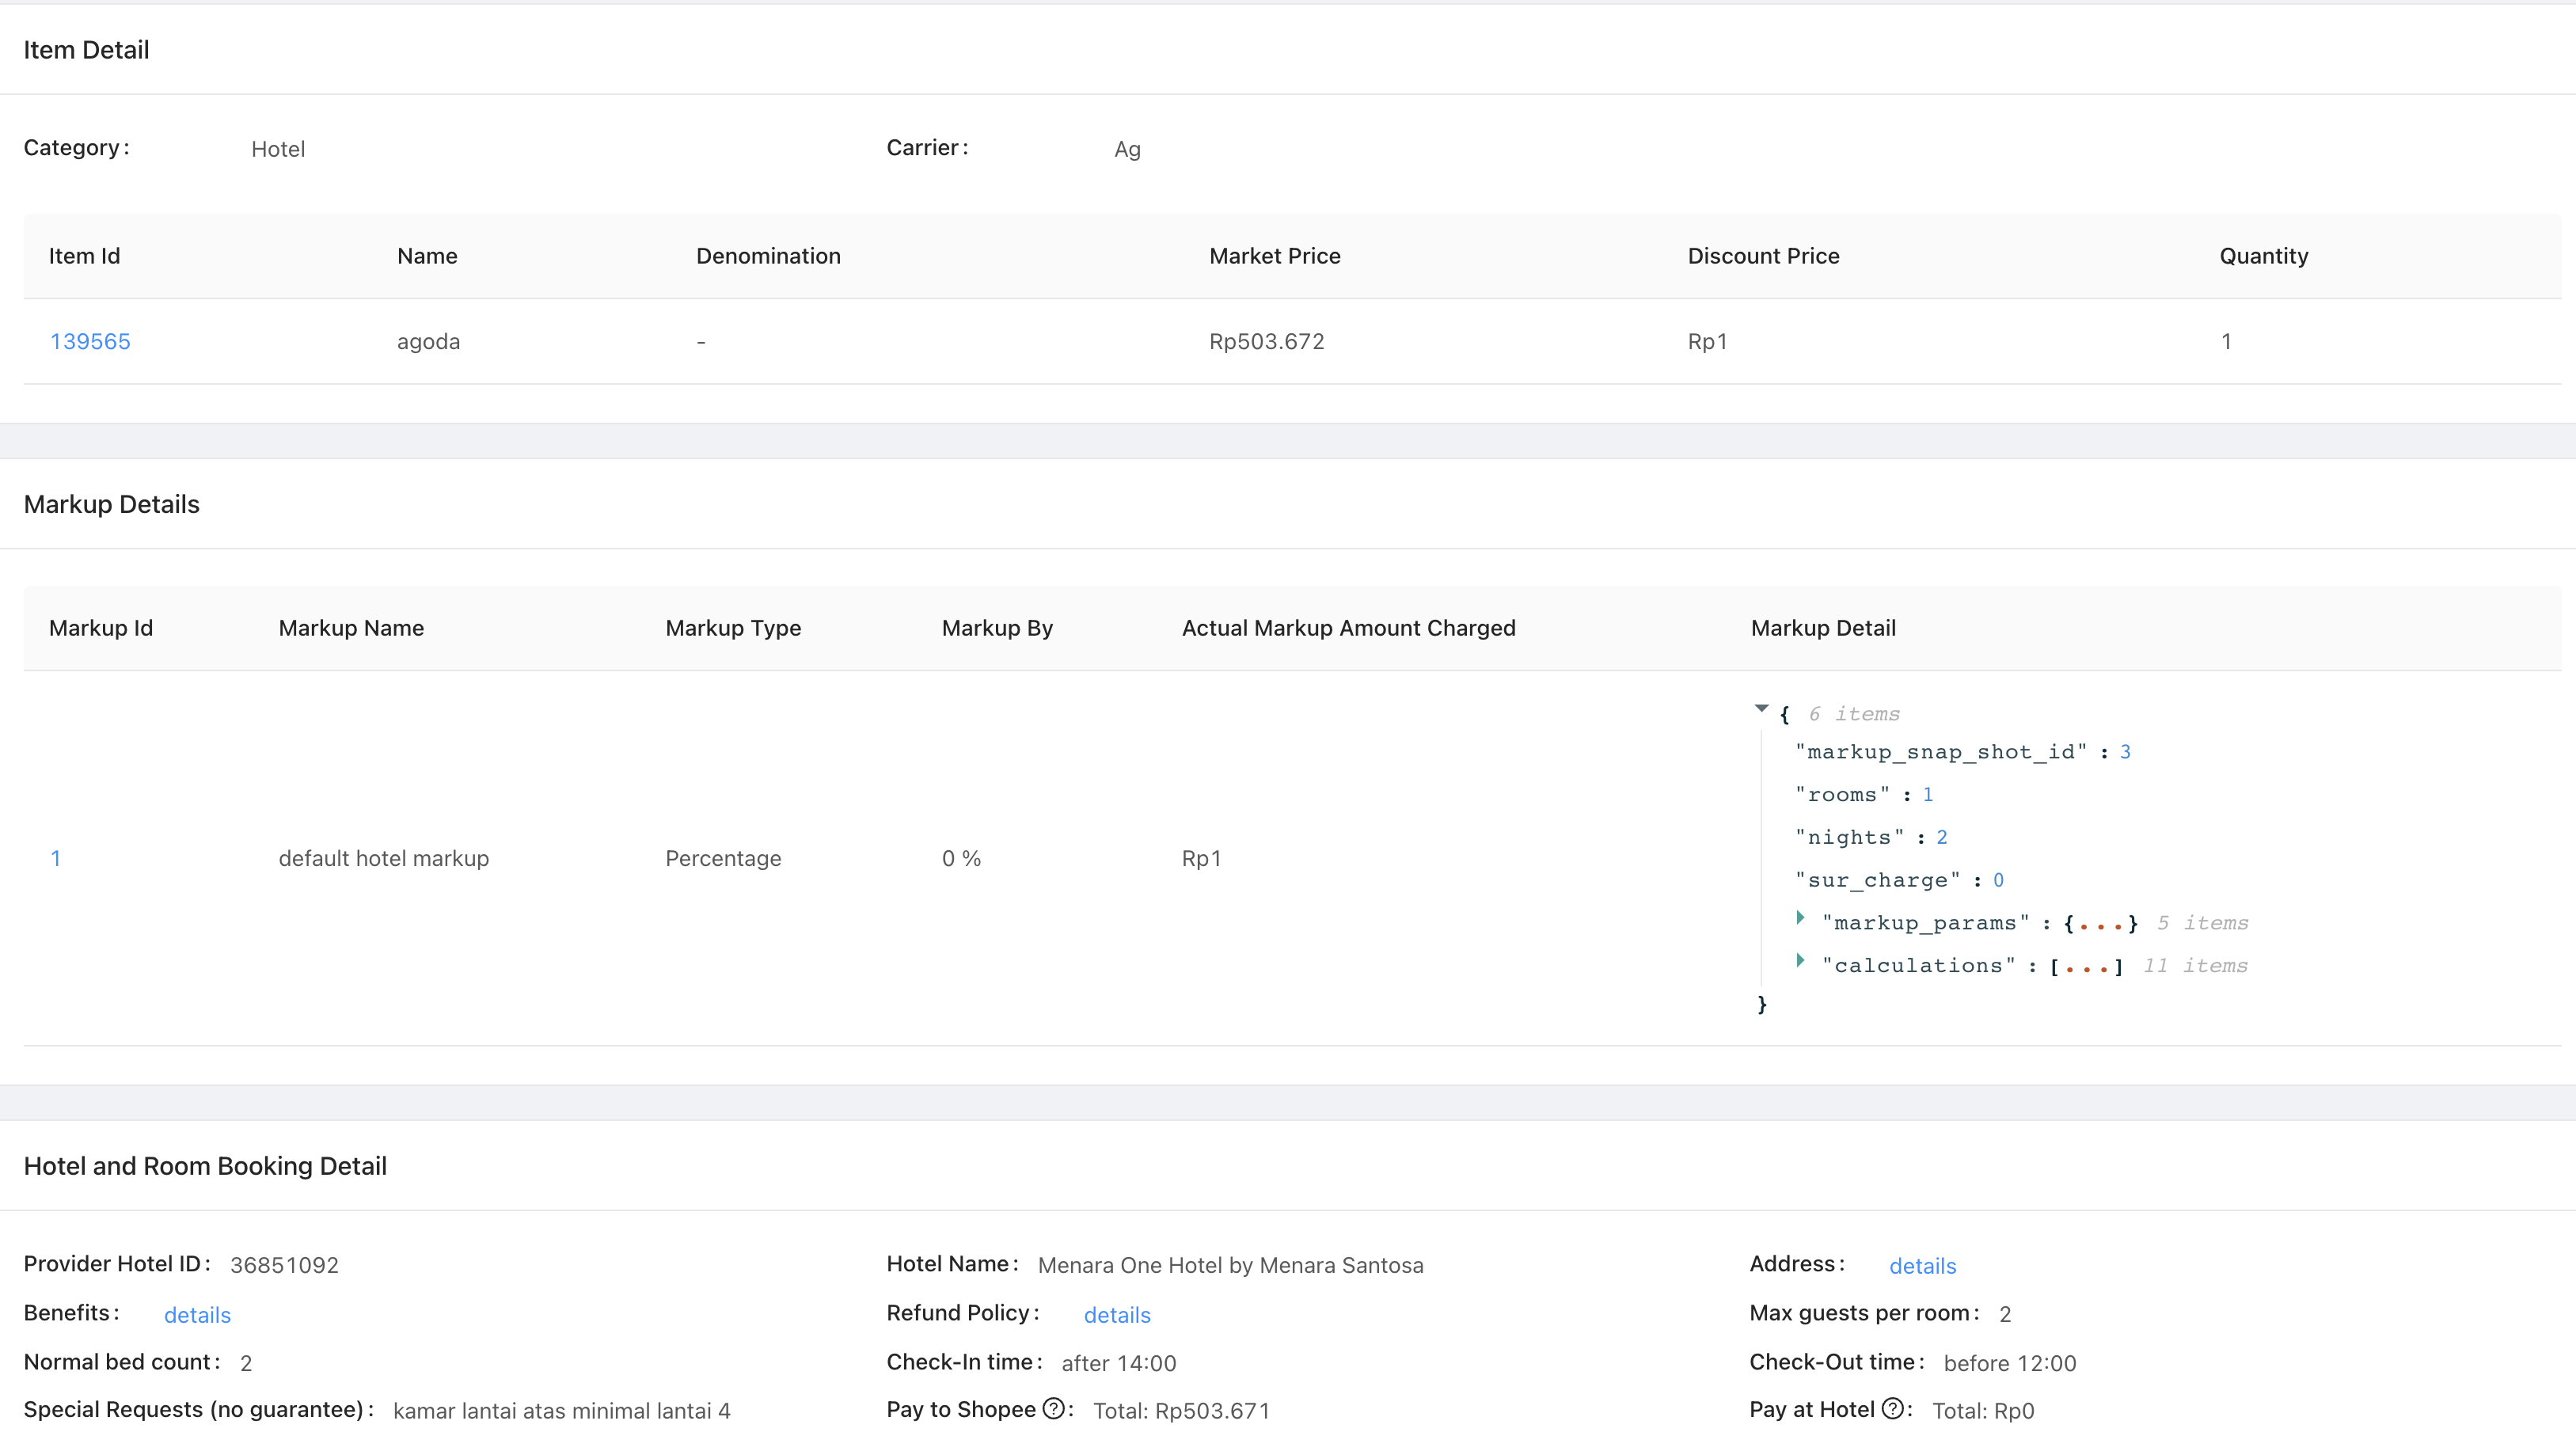
Task: Click the markup_snap_shot_id value 3
Action: (2125, 752)
